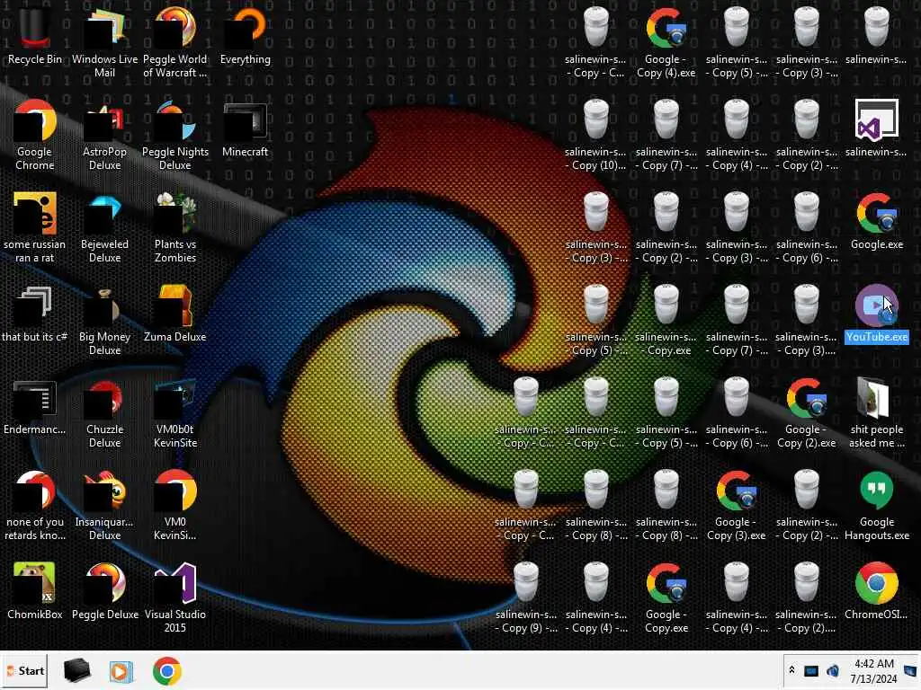Click the date 7/13/2024

point(873,679)
